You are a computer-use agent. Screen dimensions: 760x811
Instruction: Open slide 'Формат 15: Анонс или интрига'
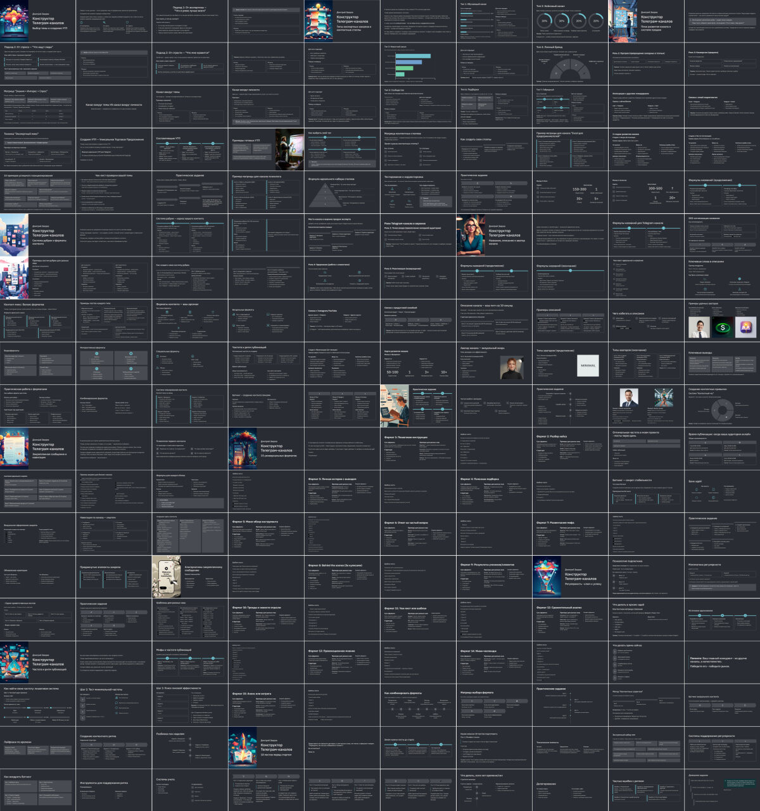coord(266,705)
